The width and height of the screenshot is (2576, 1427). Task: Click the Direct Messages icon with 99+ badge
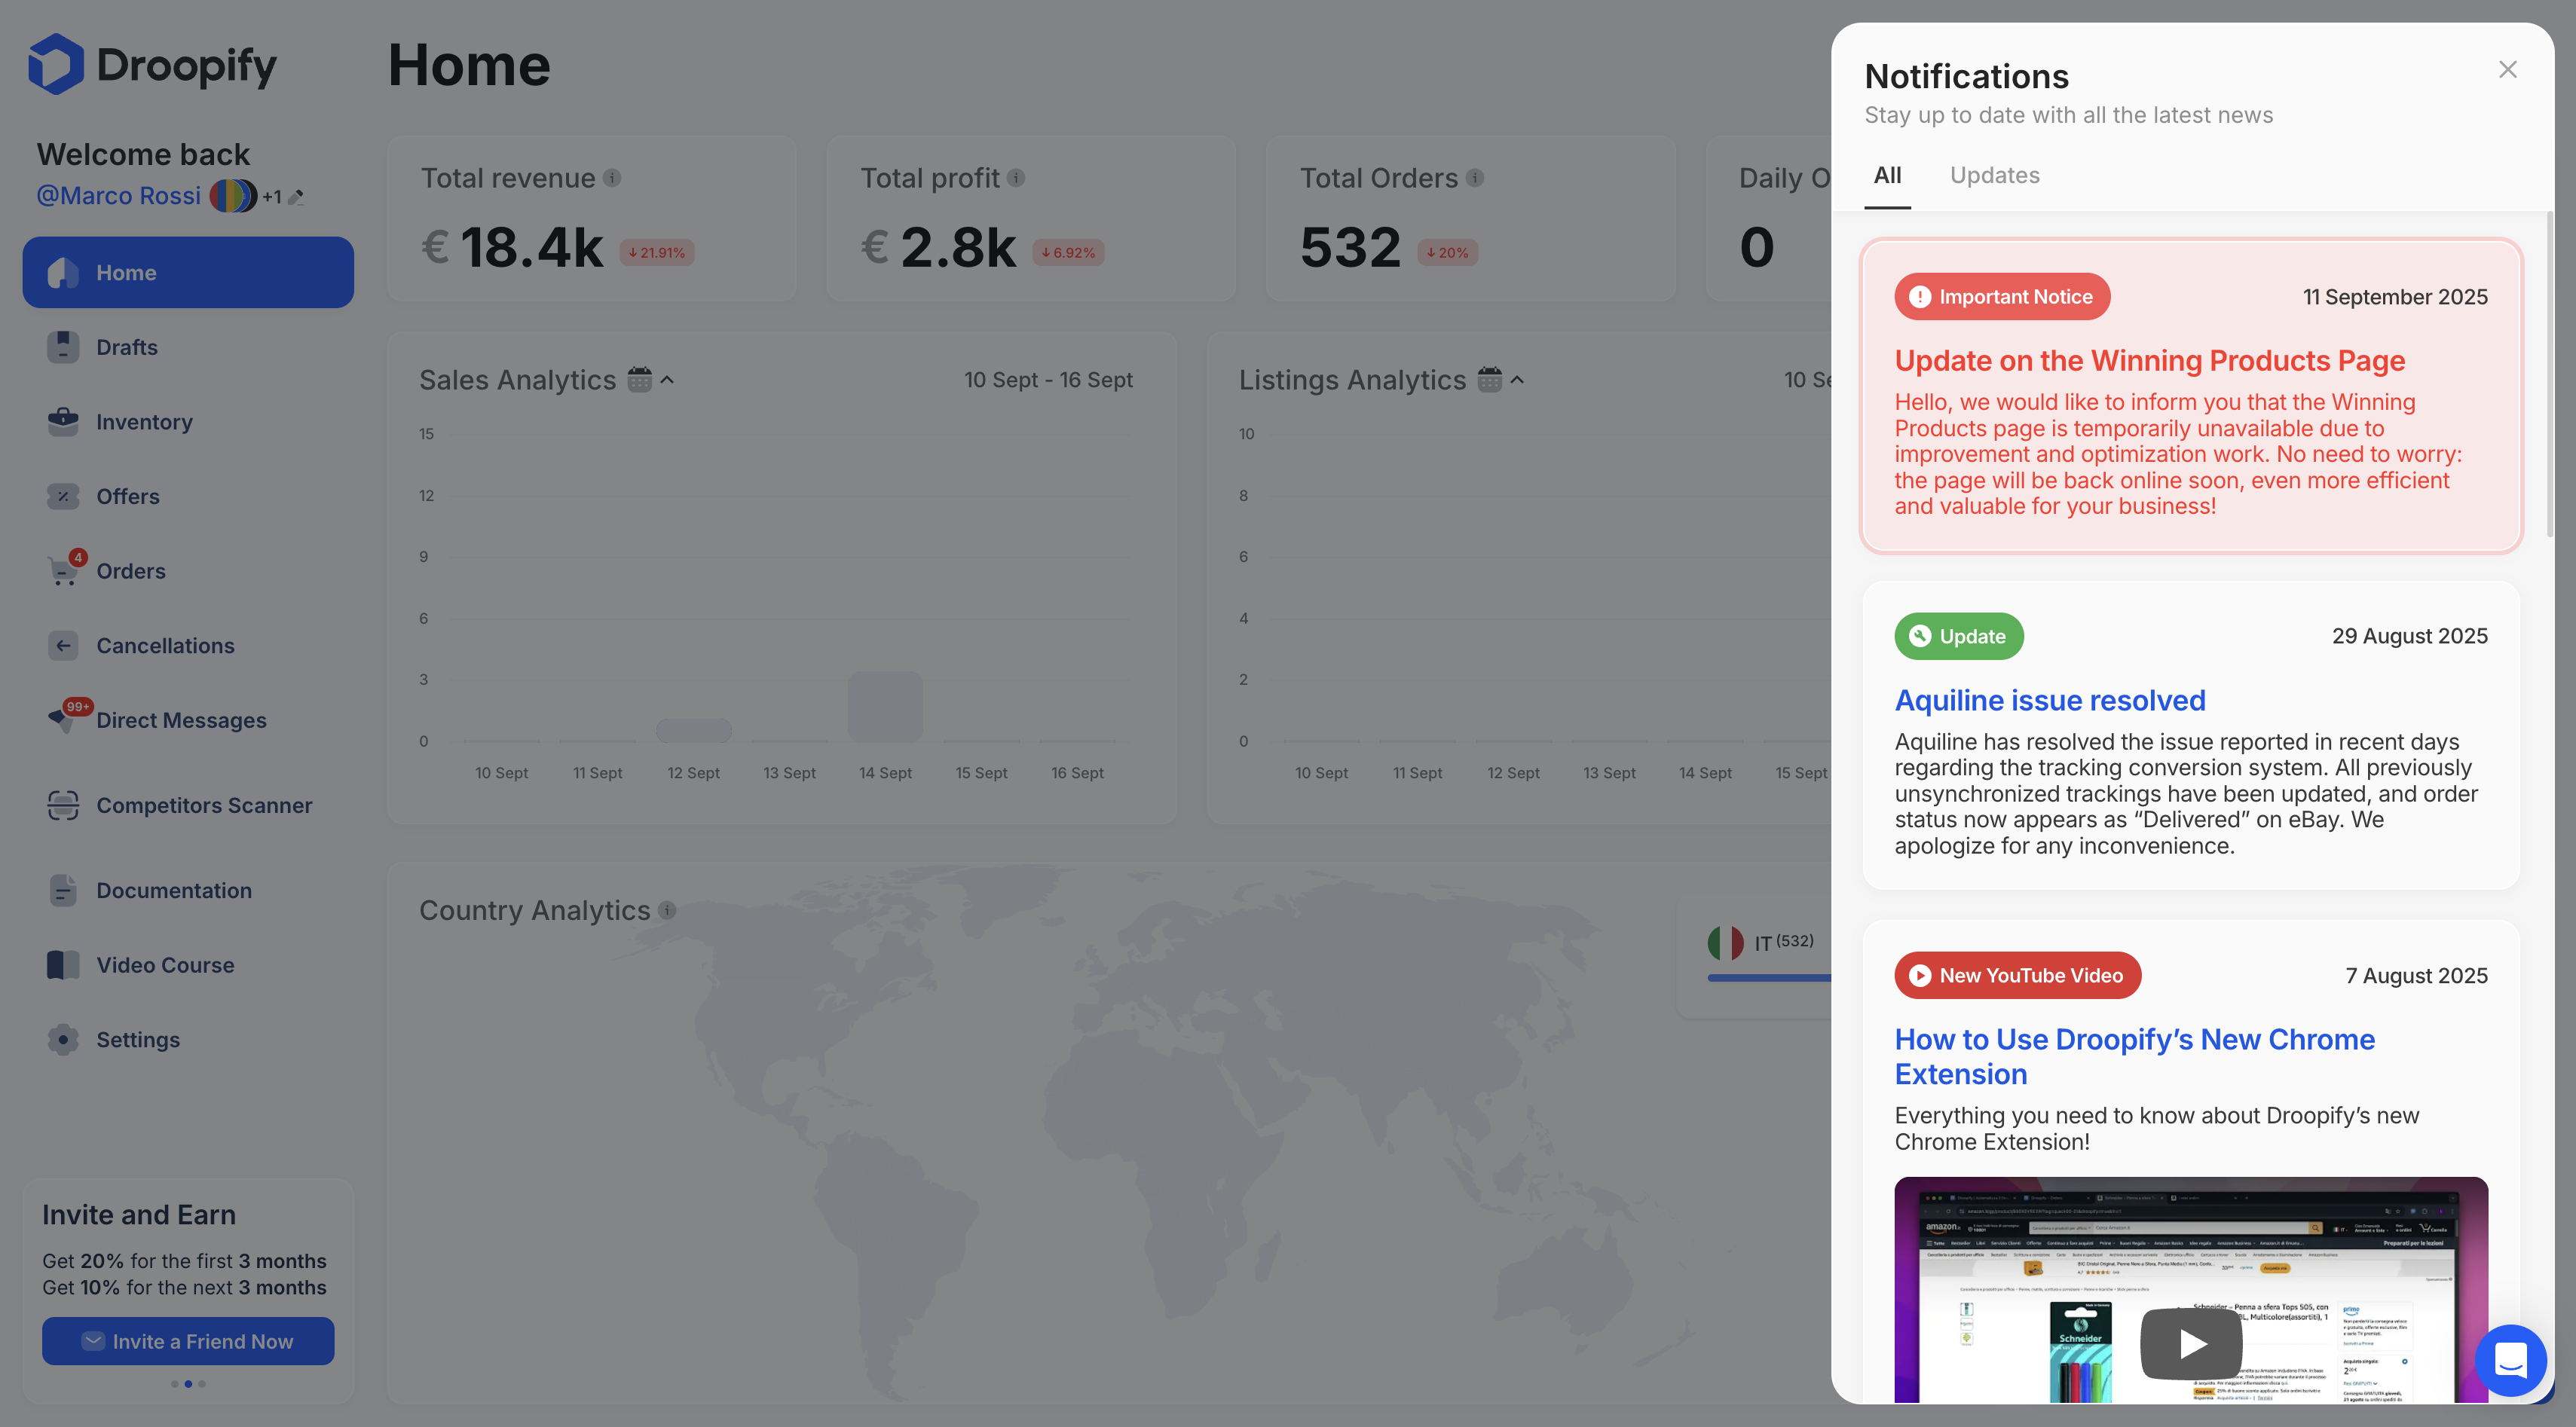pyautogui.click(x=66, y=717)
